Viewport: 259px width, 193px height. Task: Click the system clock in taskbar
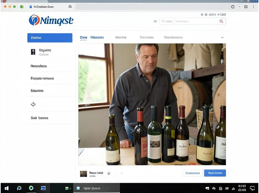pos(242,188)
